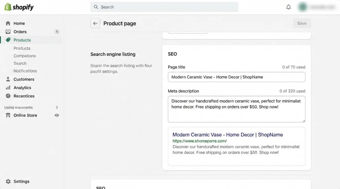Open Settings via the gear icon
The height and width of the screenshot is (189, 340).
click(8, 181)
